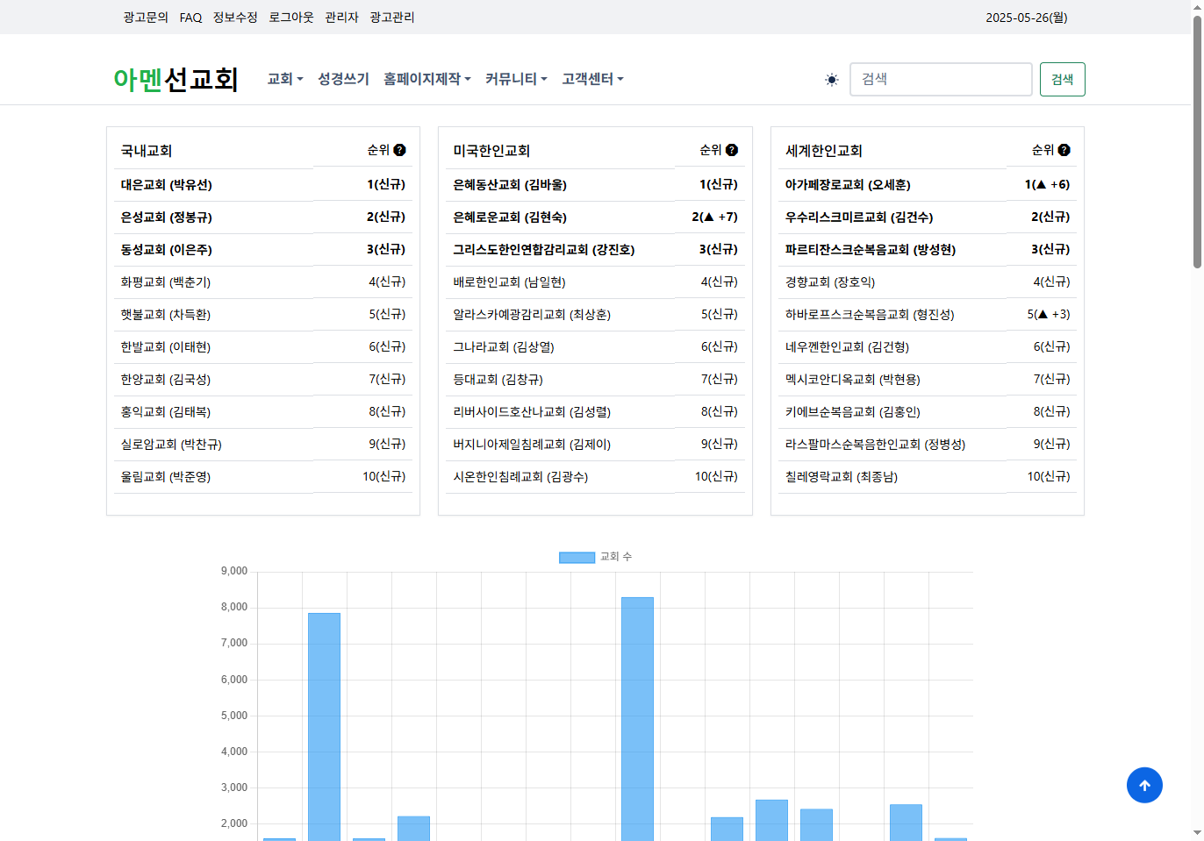Click help icon beside 국내교회 순위
The width and height of the screenshot is (1204, 841).
pos(400,150)
